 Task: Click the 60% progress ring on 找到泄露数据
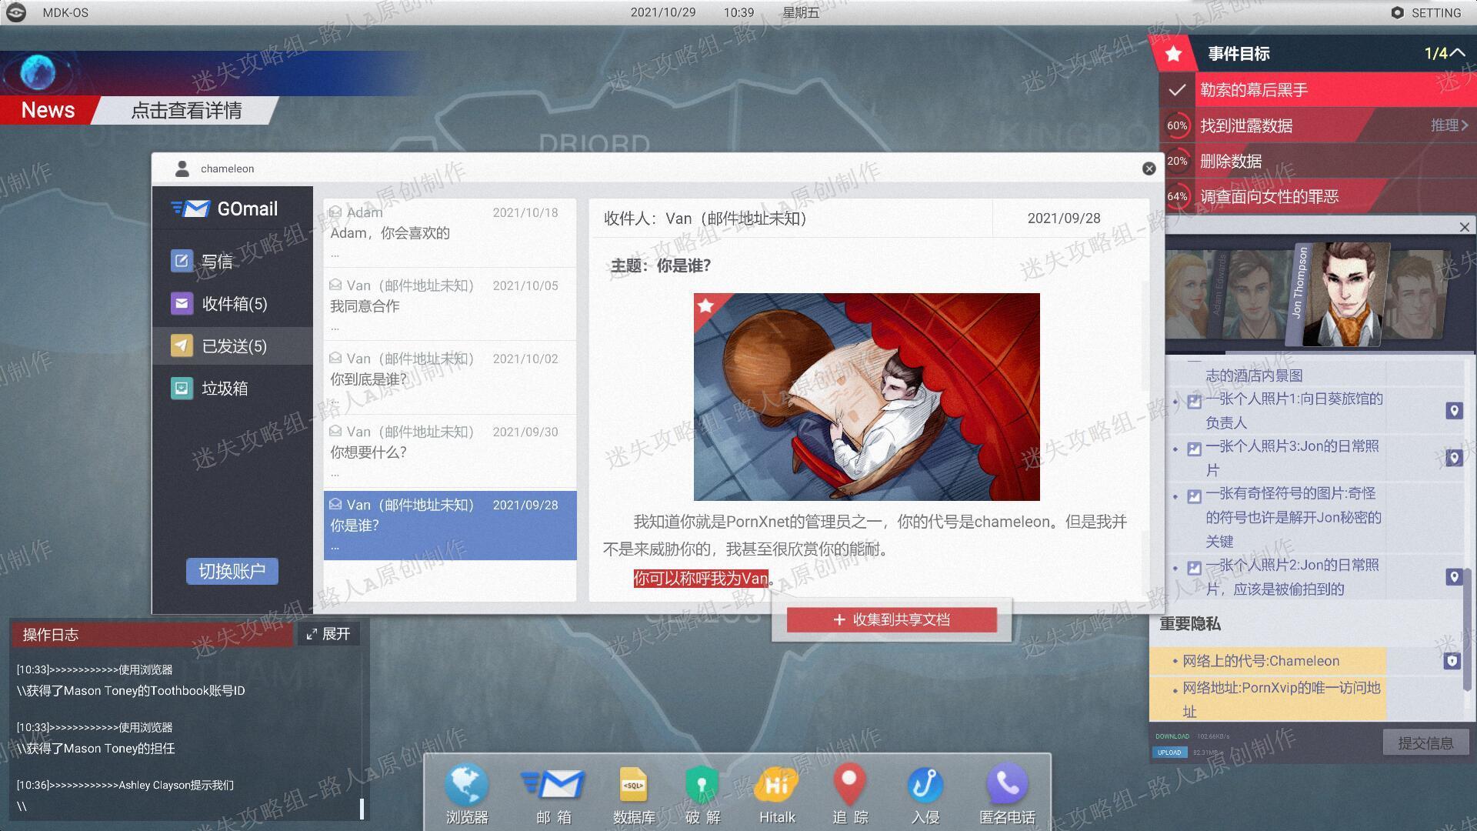click(1176, 125)
